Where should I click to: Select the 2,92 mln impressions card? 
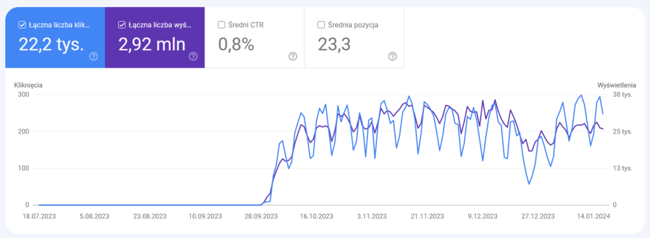(155, 37)
